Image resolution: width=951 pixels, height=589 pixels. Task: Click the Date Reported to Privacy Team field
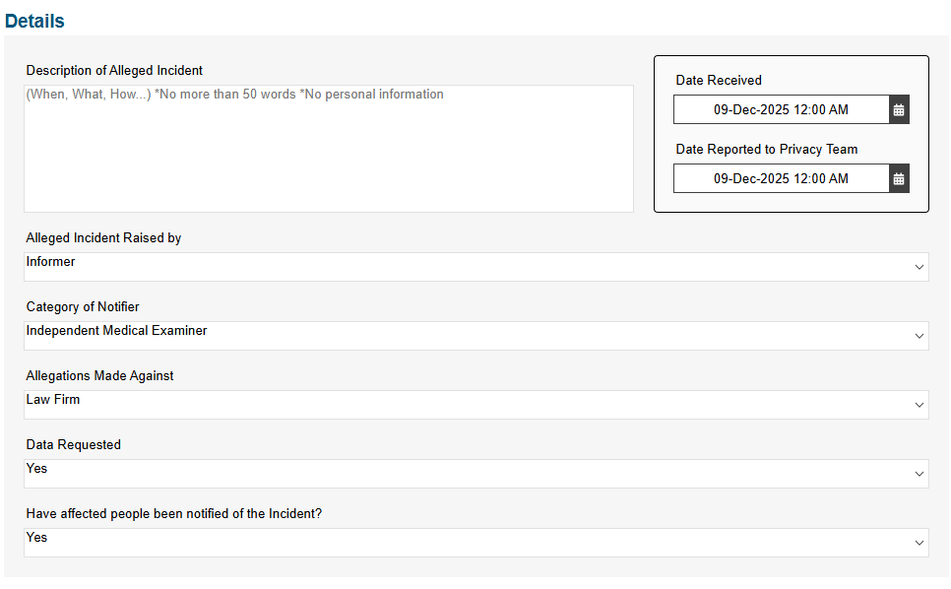click(x=782, y=179)
